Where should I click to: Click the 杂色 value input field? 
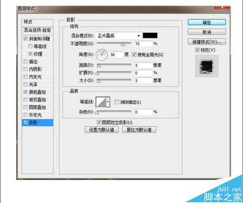click(x=143, y=112)
